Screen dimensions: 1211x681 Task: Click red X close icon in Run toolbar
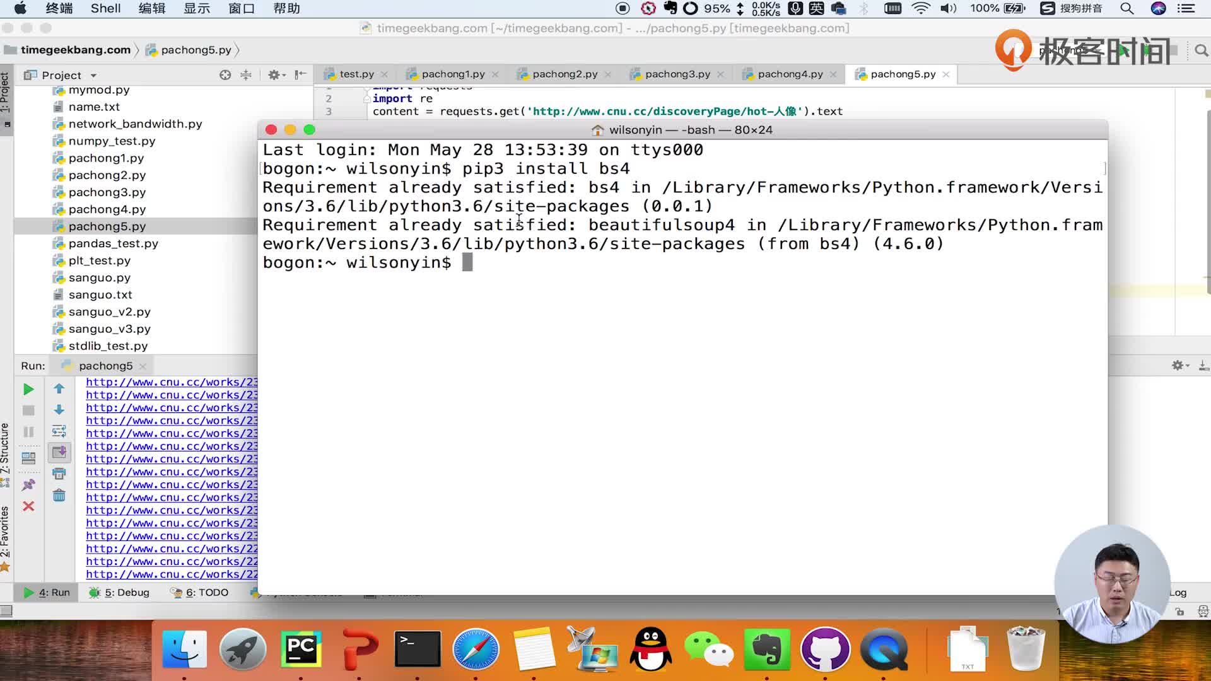pyautogui.click(x=28, y=506)
